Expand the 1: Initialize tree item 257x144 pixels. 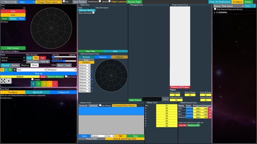(x=222, y=12)
